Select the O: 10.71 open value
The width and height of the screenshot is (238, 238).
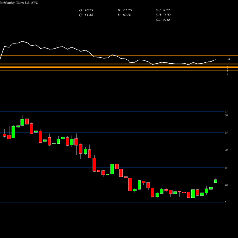[86, 10]
